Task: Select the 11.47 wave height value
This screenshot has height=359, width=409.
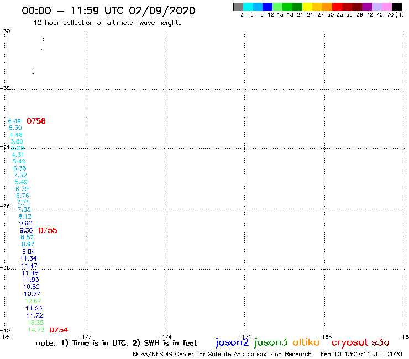Action: pos(29,266)
